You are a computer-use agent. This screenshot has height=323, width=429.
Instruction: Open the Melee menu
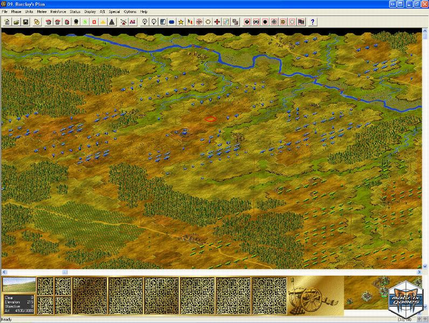(42, 12)
